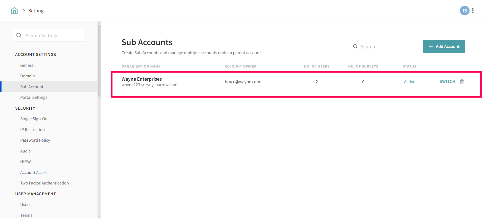This screenshot has width=486, height=219.
Task: Open Single Sign-On security settings
Action: 34,119
